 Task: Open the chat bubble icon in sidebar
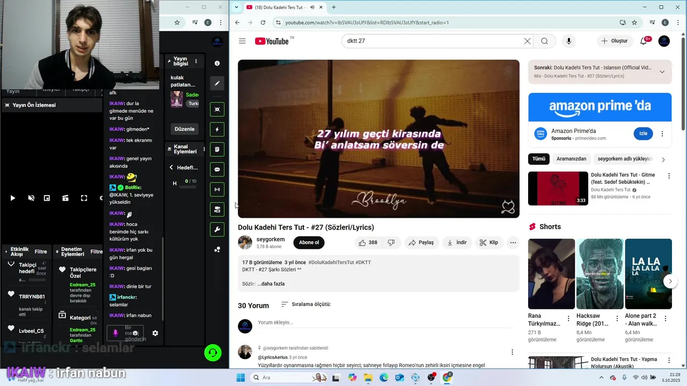217,169
